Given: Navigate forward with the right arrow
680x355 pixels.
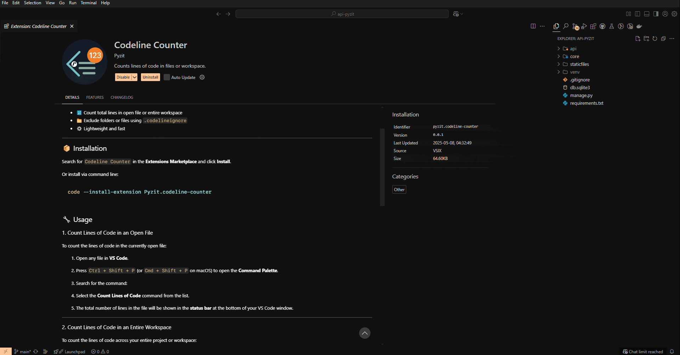Looking at the screenshot, I should [x=228, y=14].
